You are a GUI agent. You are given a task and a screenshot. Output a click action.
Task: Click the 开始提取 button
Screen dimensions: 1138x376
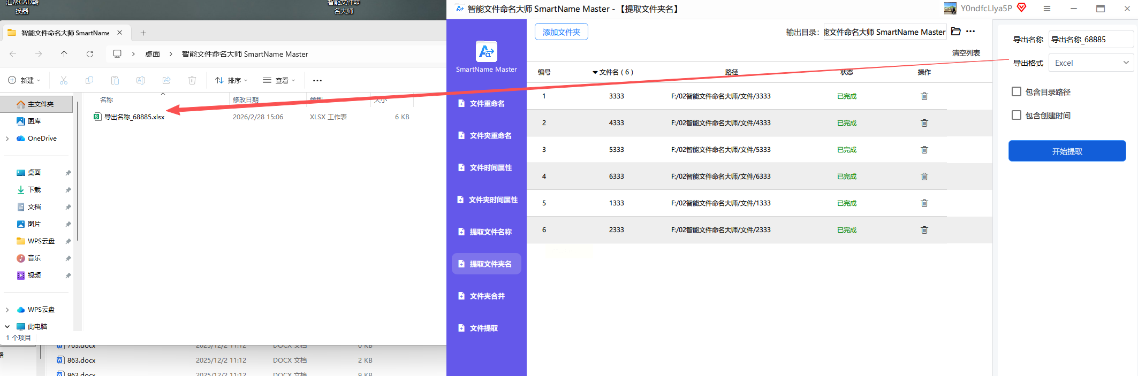(1067, 151)
